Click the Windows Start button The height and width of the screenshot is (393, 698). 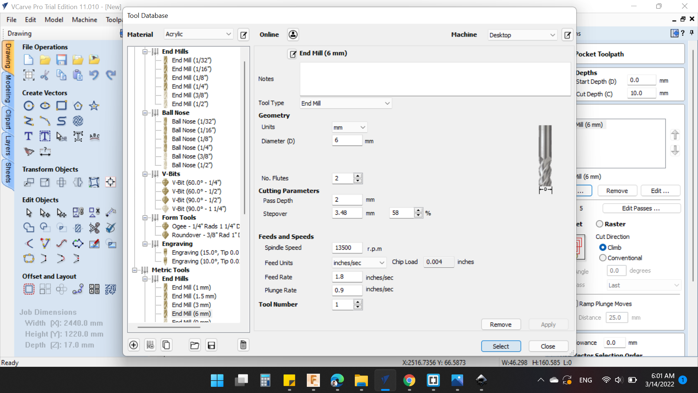pos(217,381)
